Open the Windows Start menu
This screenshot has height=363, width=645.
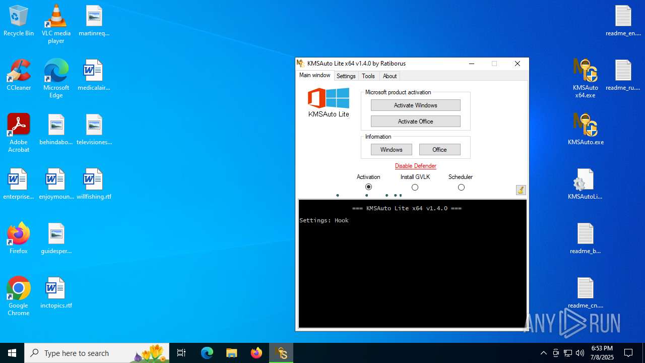click(x=12, y=353)
